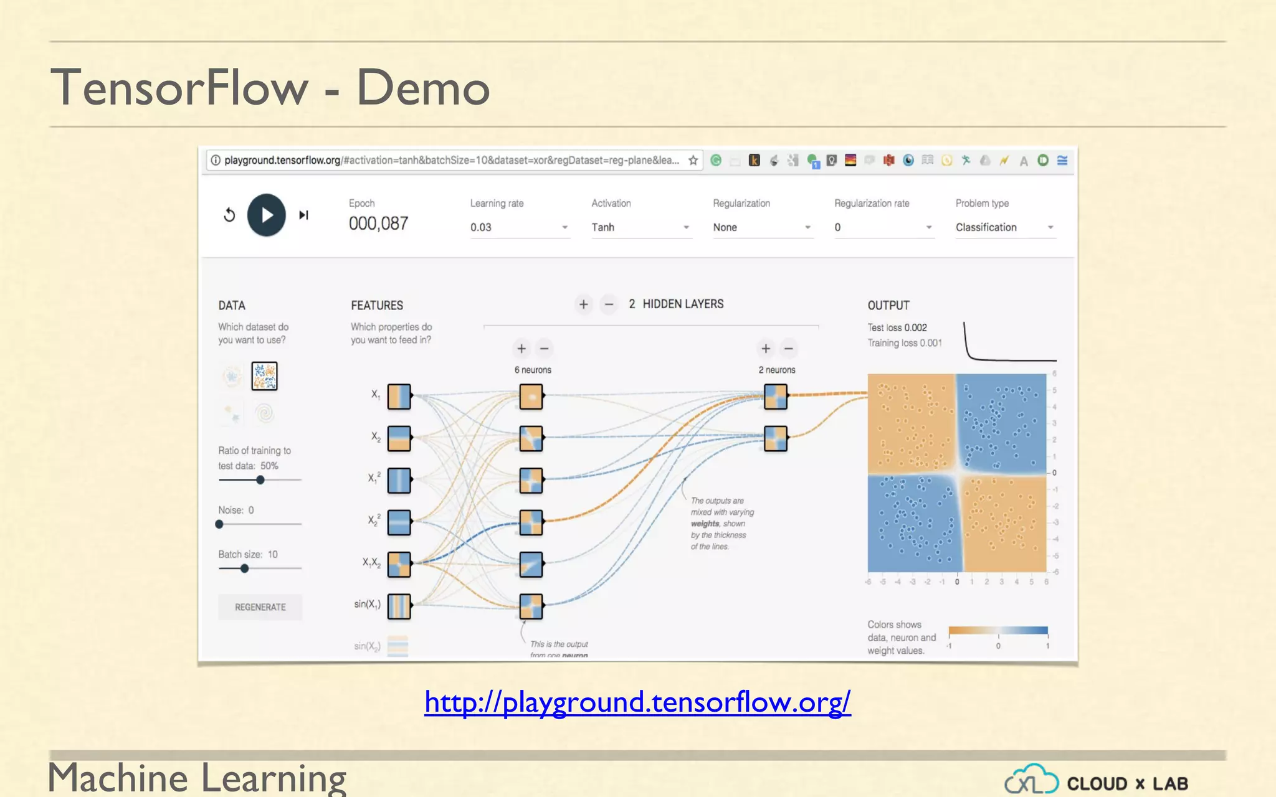Viewport: 1276px width, 797px height.
Task: Click the Batch size slider handle
Action: click(244, 568)
